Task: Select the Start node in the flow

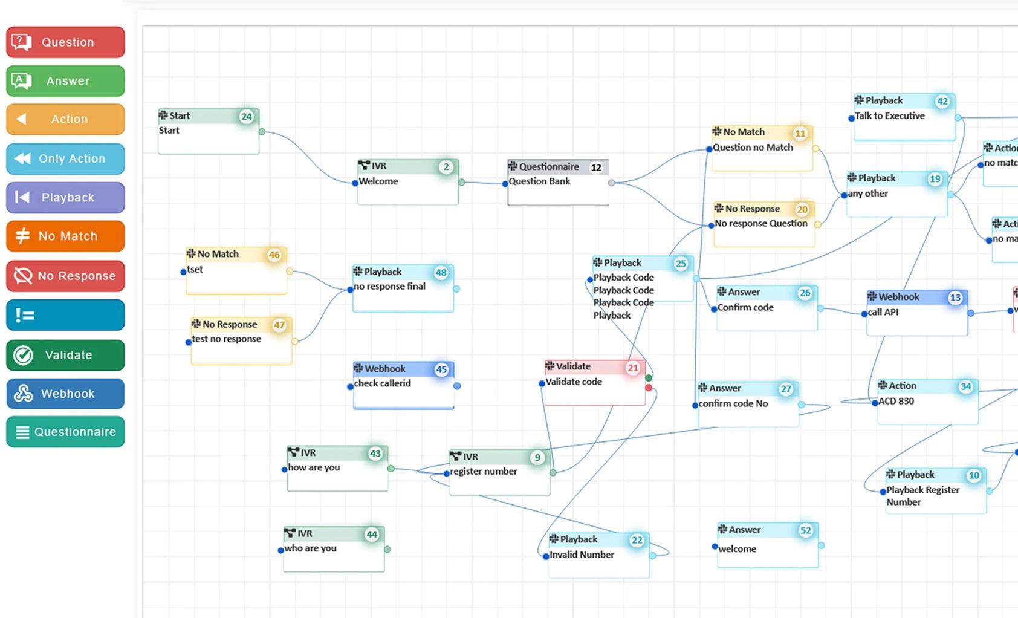Action: (209, 131)
